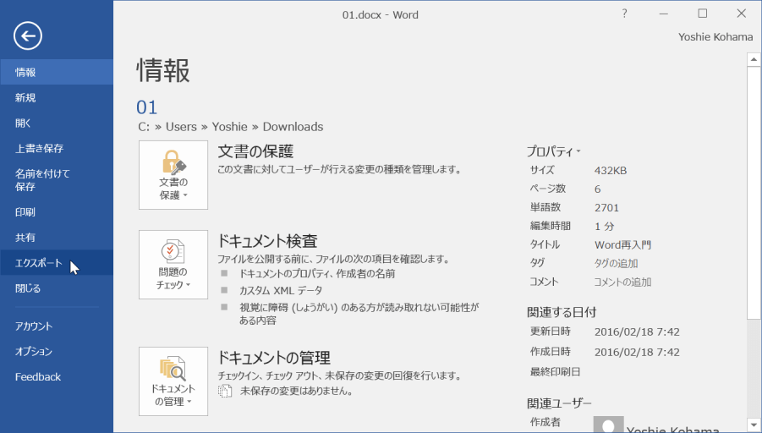Click the 未保存の変更はありません document icon
Image resolution: width=762 pixels, height=433 pixels.
(x=224, y=391)
